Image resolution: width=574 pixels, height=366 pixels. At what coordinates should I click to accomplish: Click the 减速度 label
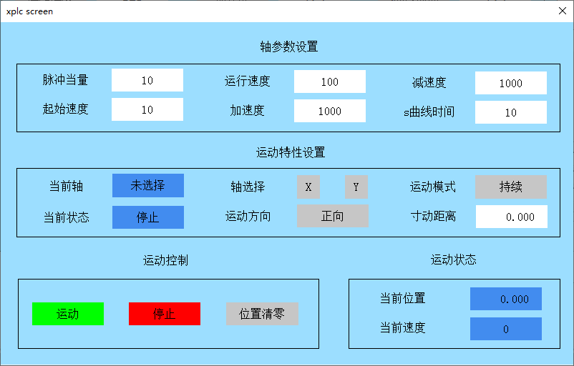pyautogui.click(x=429, y=82)
